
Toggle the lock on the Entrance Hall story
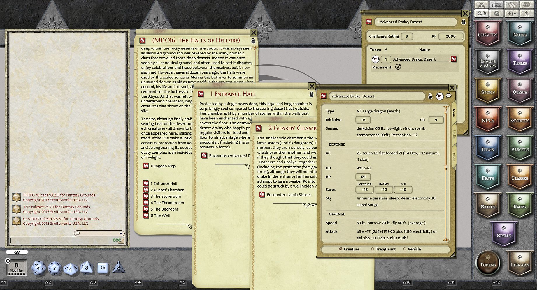311,94
